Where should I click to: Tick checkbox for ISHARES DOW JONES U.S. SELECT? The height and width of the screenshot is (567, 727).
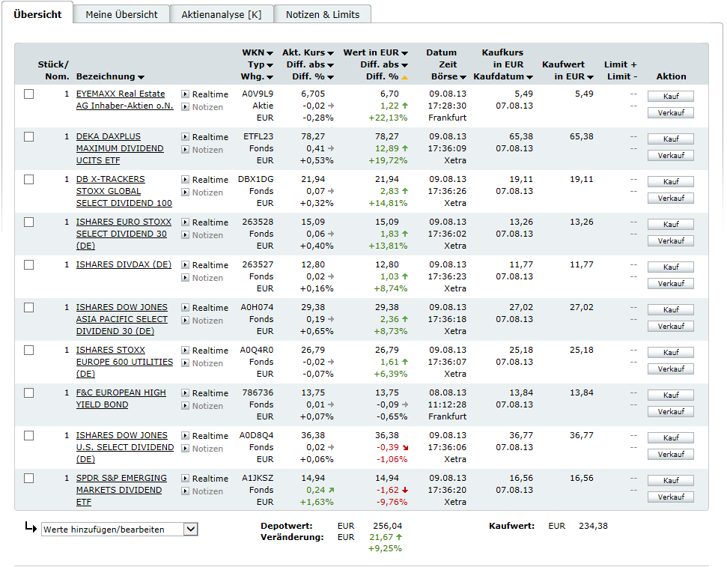point(28,436)
